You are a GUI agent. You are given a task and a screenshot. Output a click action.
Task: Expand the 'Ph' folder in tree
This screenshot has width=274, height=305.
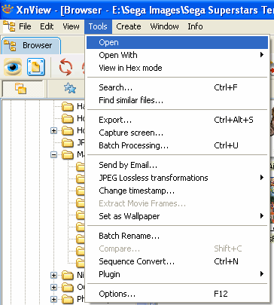(x=53, y=299)
